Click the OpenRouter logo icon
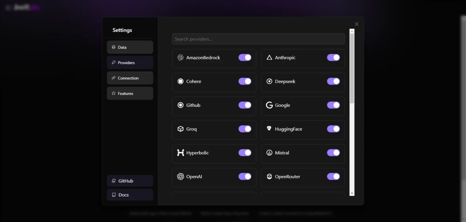Screen dimensions: 466x222 [x=269, y=177]
